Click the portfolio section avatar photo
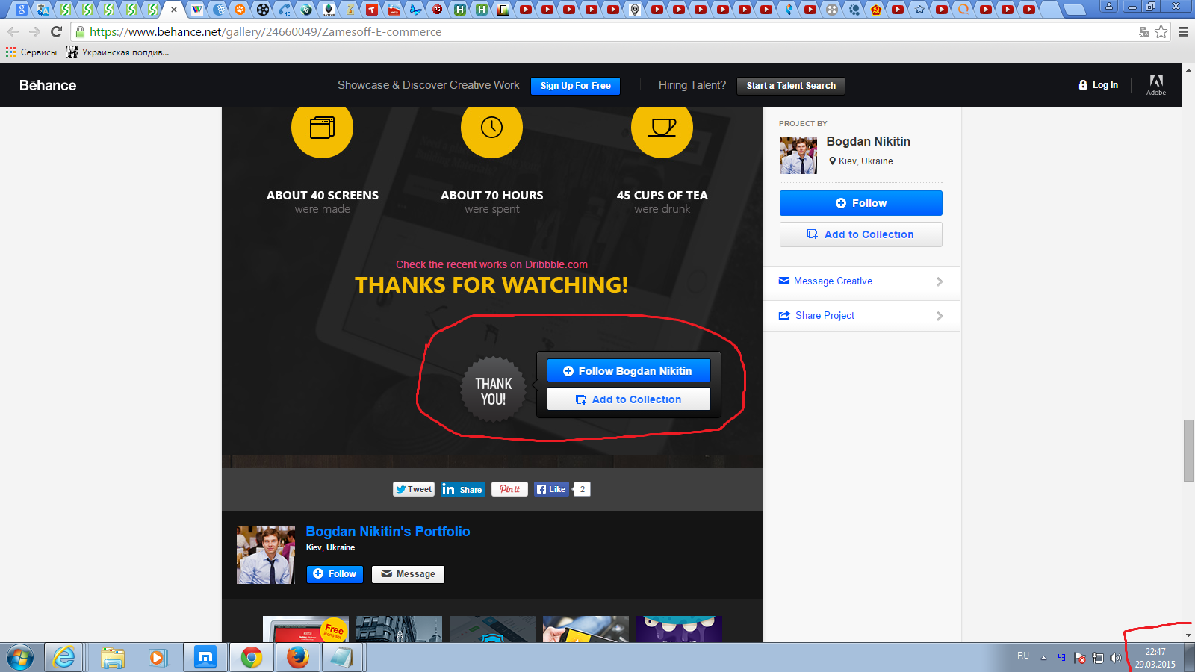Image resolution: width=1195 pixels, height=672 pixels. pos(266,555)
